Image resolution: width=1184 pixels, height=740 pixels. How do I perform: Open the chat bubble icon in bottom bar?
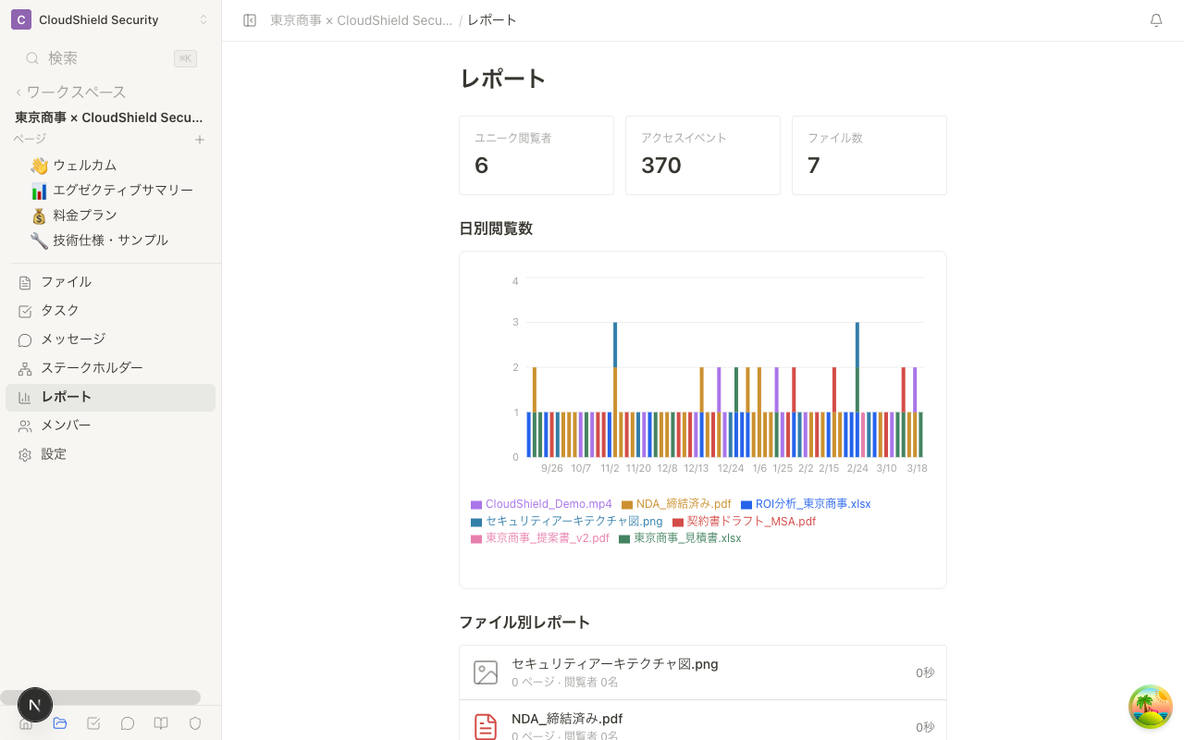click(127, 723)
